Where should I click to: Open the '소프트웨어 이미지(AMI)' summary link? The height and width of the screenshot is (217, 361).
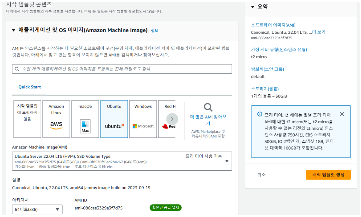click(x=273, y=25)
